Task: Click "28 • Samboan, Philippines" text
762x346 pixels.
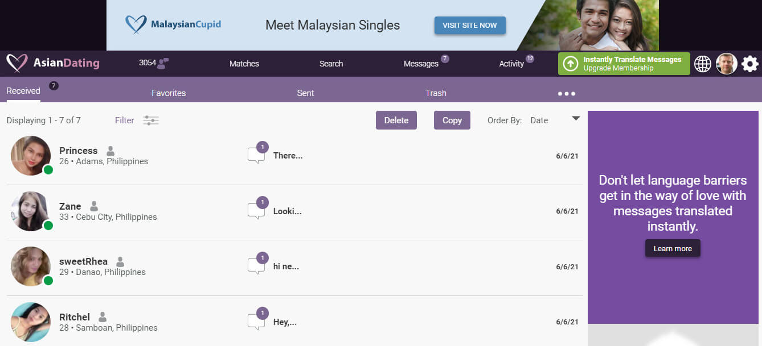Action: point(108,328)
